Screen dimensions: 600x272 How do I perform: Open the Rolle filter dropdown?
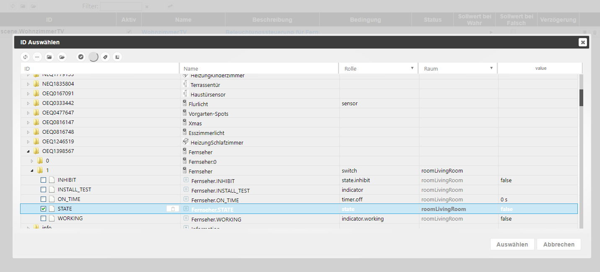412,68
